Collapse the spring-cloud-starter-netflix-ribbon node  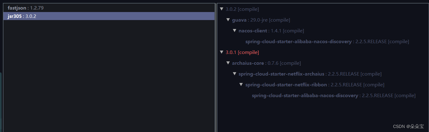(241, 85)
